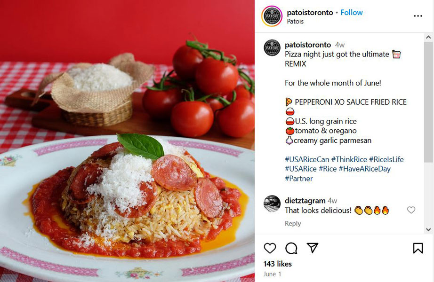Like dietztagram's comment heart
This screenshot has width=434, height=282.
click(x=411, y=210)
